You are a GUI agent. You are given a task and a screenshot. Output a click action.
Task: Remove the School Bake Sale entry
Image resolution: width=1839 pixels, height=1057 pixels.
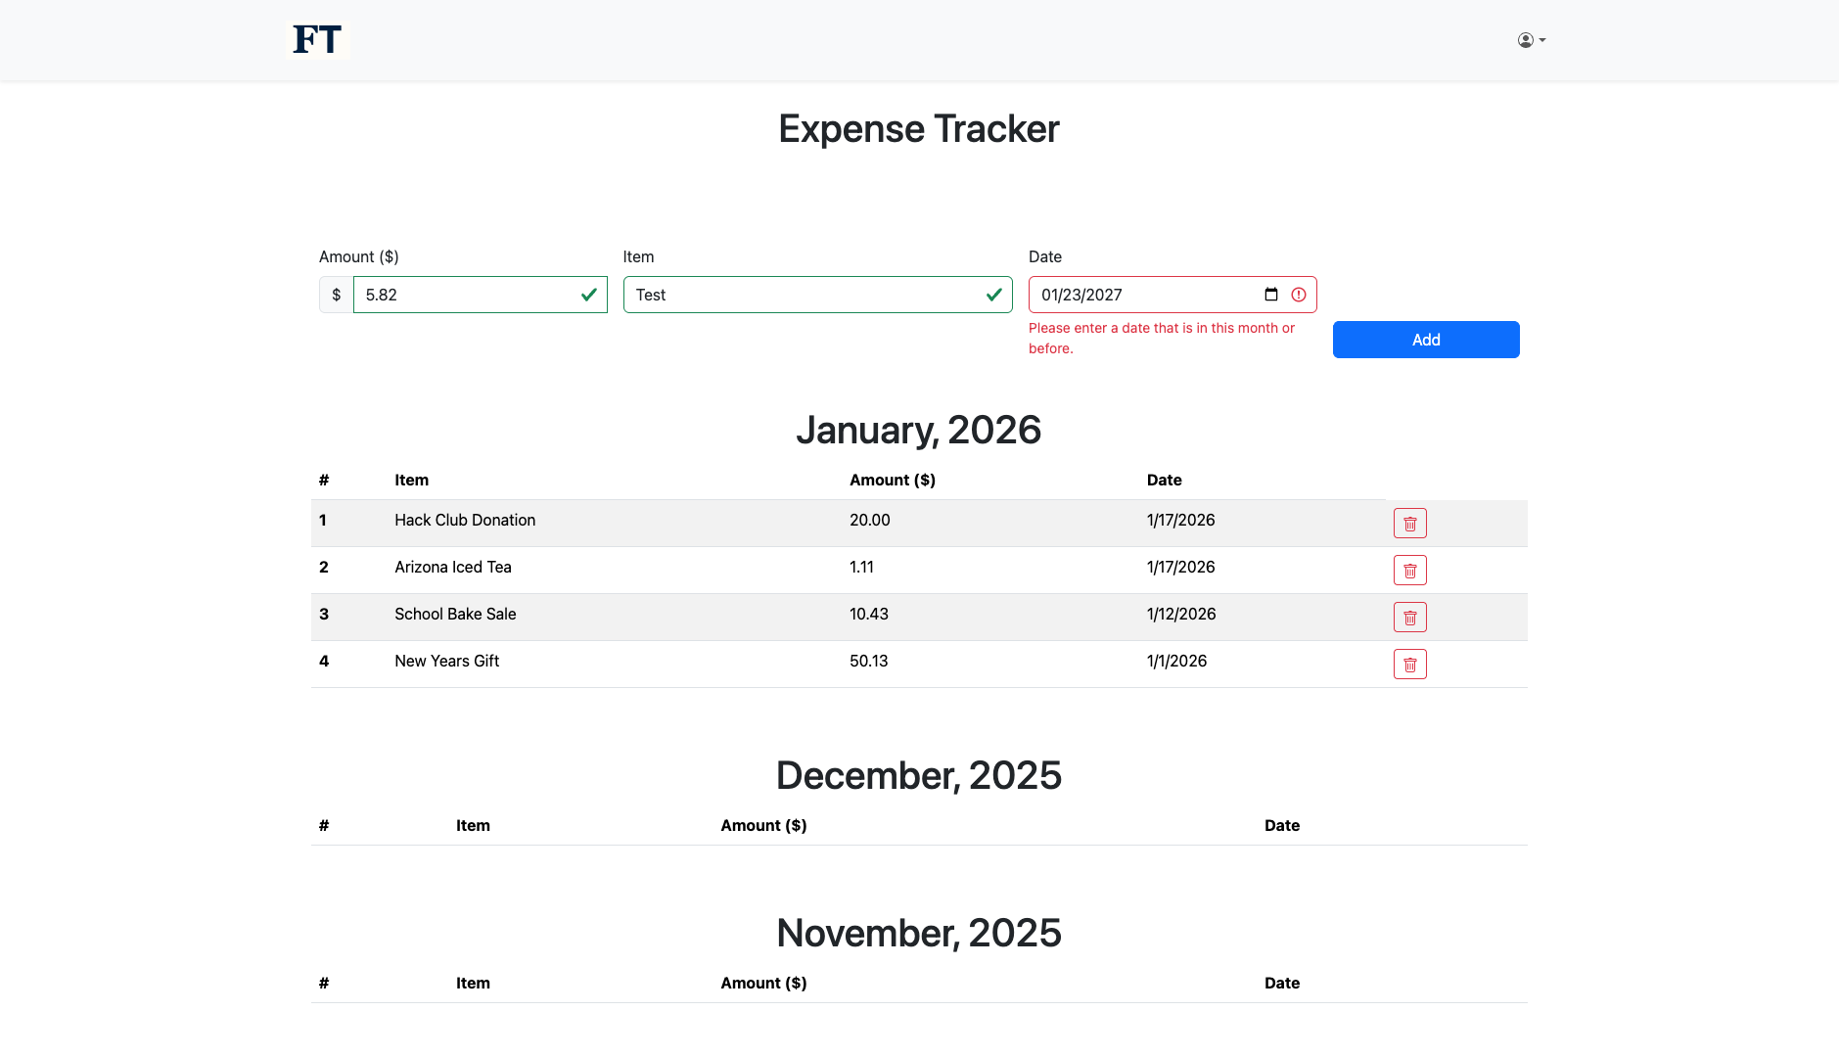1409,618
